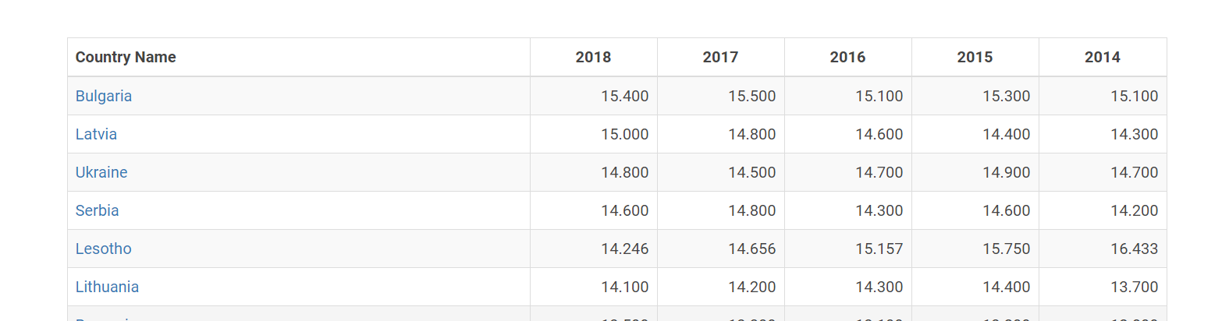The height and width of the screenshot is (321, 1229).
Task: Open the Bulgaria country link
Action: 104,96
